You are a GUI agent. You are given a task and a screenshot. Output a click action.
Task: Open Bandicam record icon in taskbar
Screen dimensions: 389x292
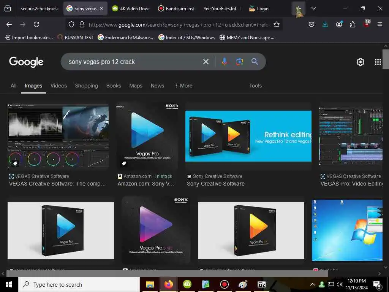224,284
